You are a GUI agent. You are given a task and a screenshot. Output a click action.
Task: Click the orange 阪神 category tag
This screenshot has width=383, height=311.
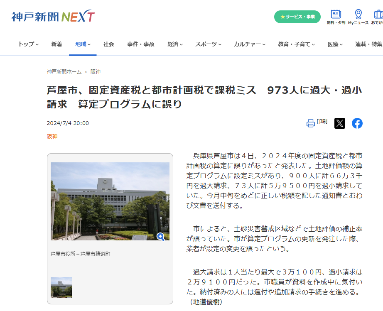click(52, 136)
